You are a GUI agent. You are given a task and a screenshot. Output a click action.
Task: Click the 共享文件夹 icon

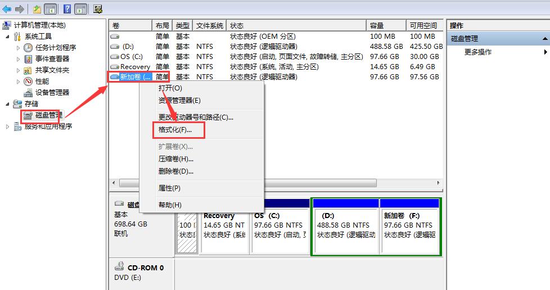click(x=28, y=70)
